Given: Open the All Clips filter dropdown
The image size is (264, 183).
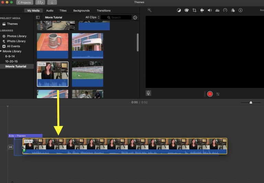Looking at the screenshot, I should [x=92, y=17].
